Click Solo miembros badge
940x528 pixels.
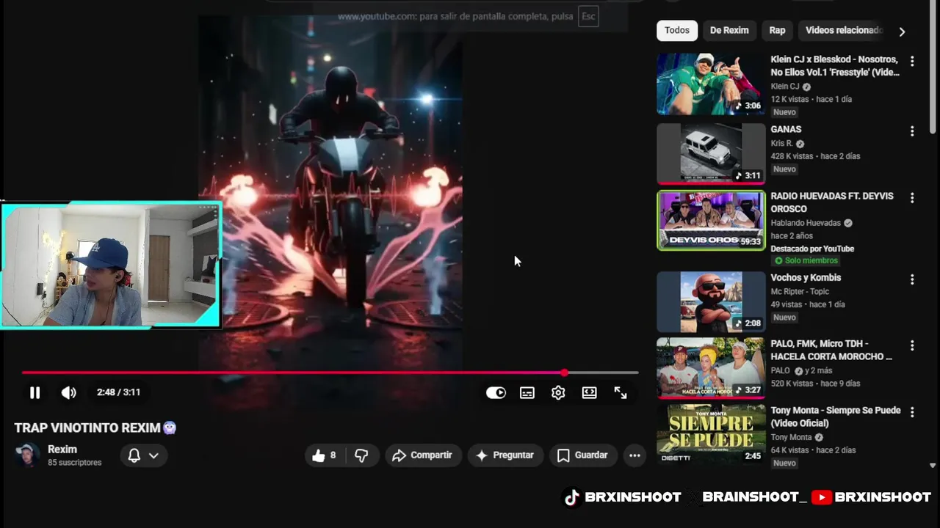pos(806,261)
